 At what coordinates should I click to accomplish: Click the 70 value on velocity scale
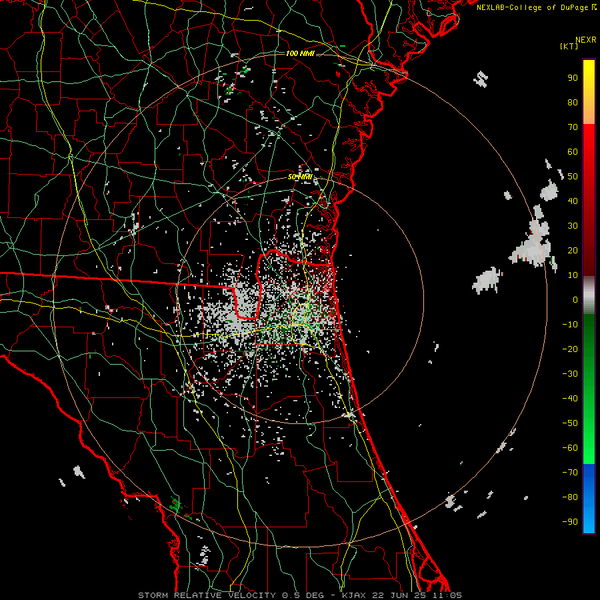click(573, 127)
